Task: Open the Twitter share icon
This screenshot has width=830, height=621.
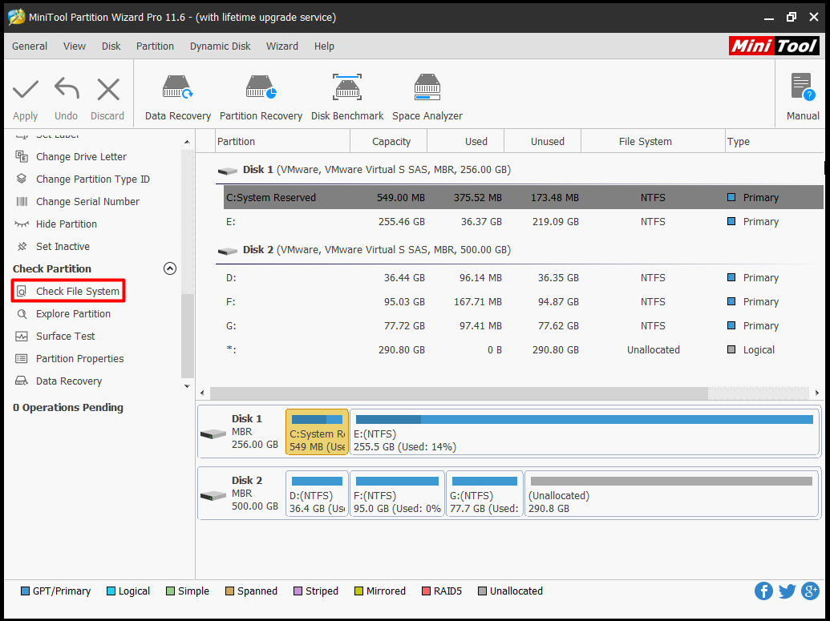Action: (x=787, y=591)
